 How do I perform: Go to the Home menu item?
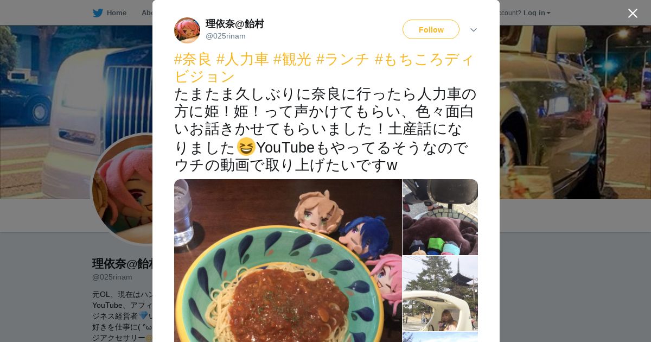116,13
